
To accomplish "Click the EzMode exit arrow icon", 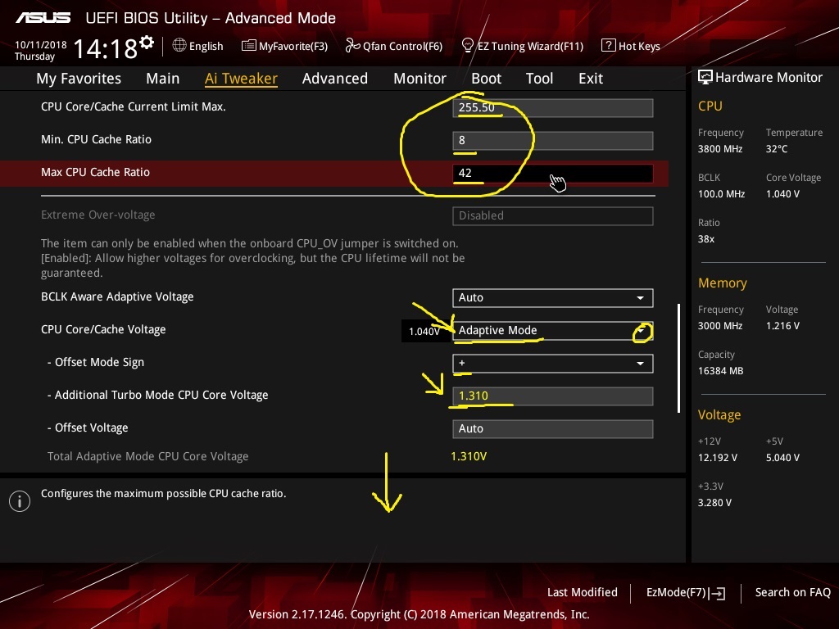I will click(x=718, y=593).
